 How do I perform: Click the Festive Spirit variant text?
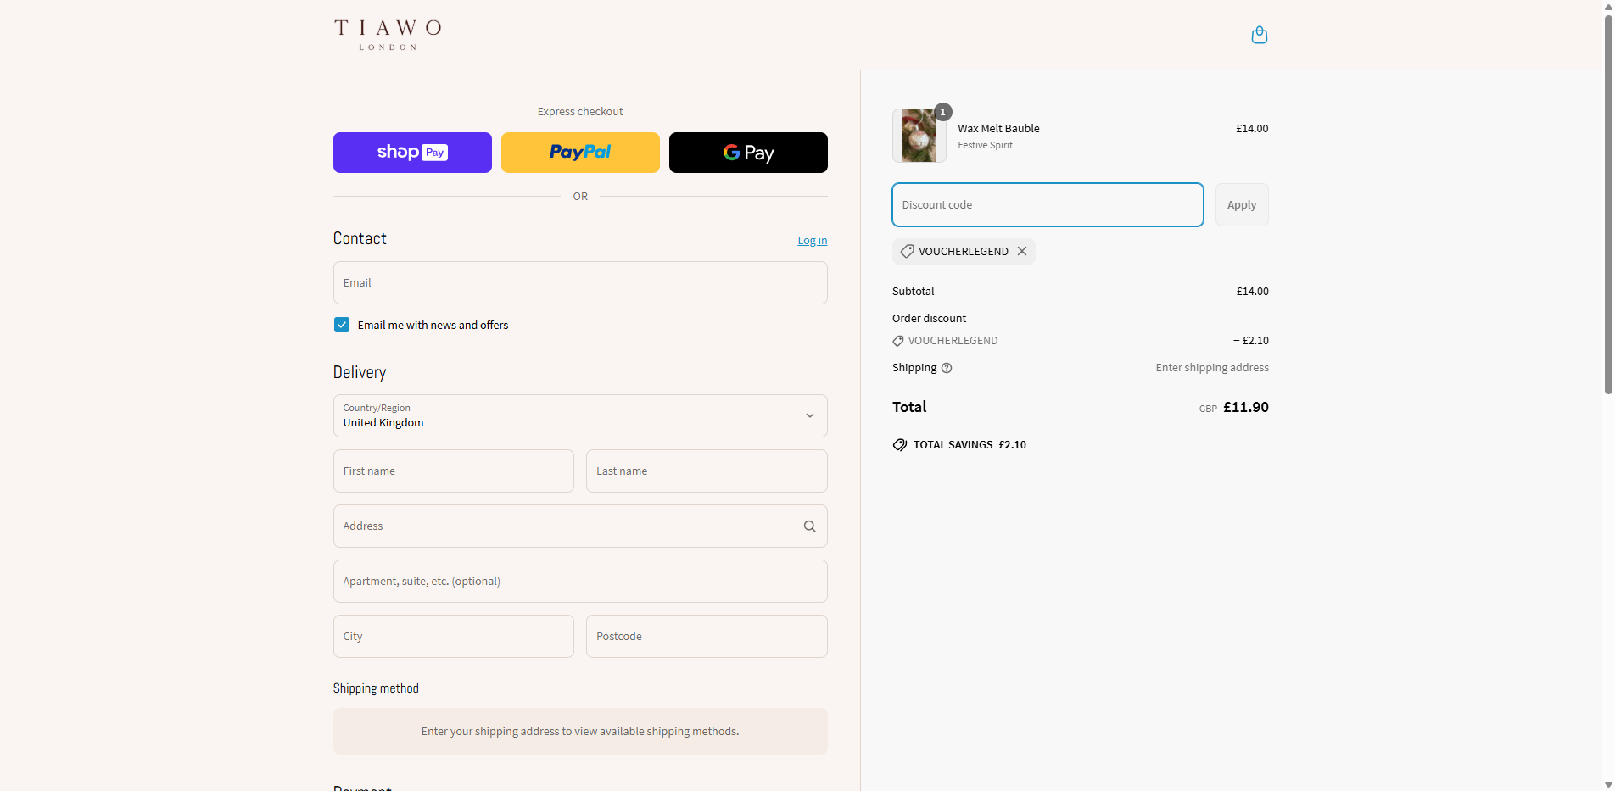click(x=985, y=145)
